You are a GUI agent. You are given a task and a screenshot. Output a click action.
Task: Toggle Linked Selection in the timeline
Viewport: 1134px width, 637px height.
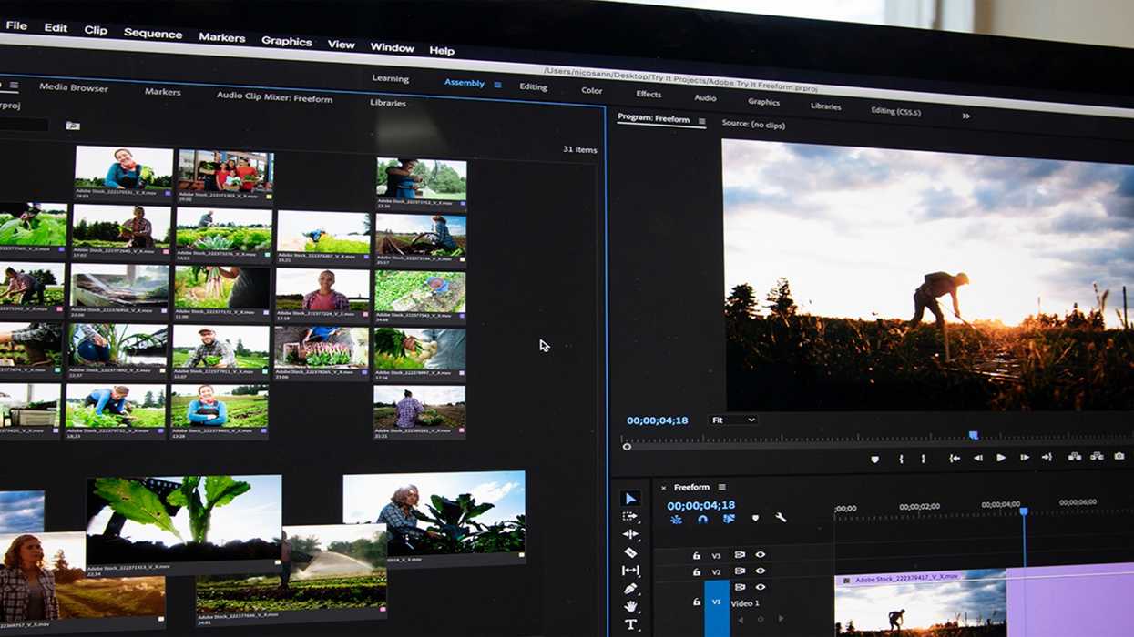[x=729, y=519]
